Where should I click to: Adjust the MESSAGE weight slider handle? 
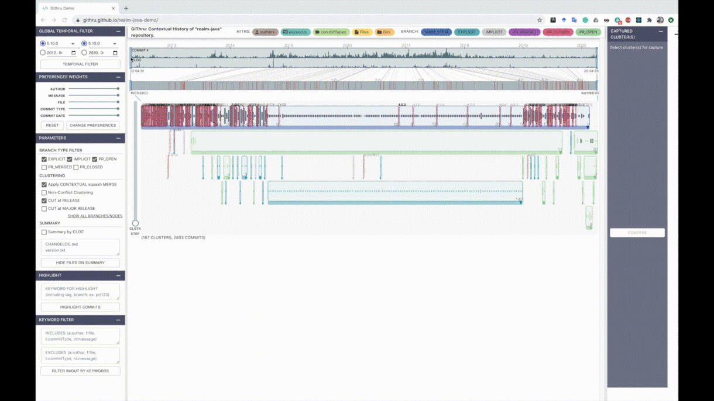coord(118,95)
